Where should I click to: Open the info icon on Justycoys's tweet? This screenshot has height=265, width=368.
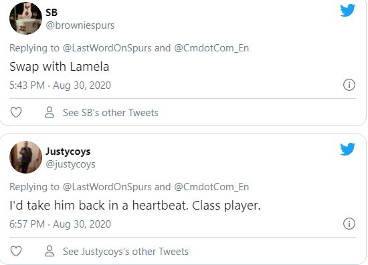349,224
